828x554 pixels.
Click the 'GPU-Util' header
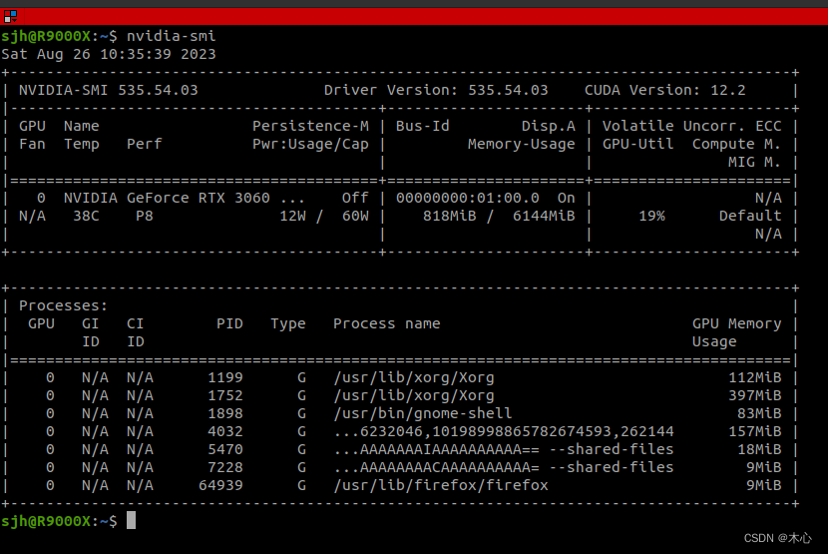point(637,145)
